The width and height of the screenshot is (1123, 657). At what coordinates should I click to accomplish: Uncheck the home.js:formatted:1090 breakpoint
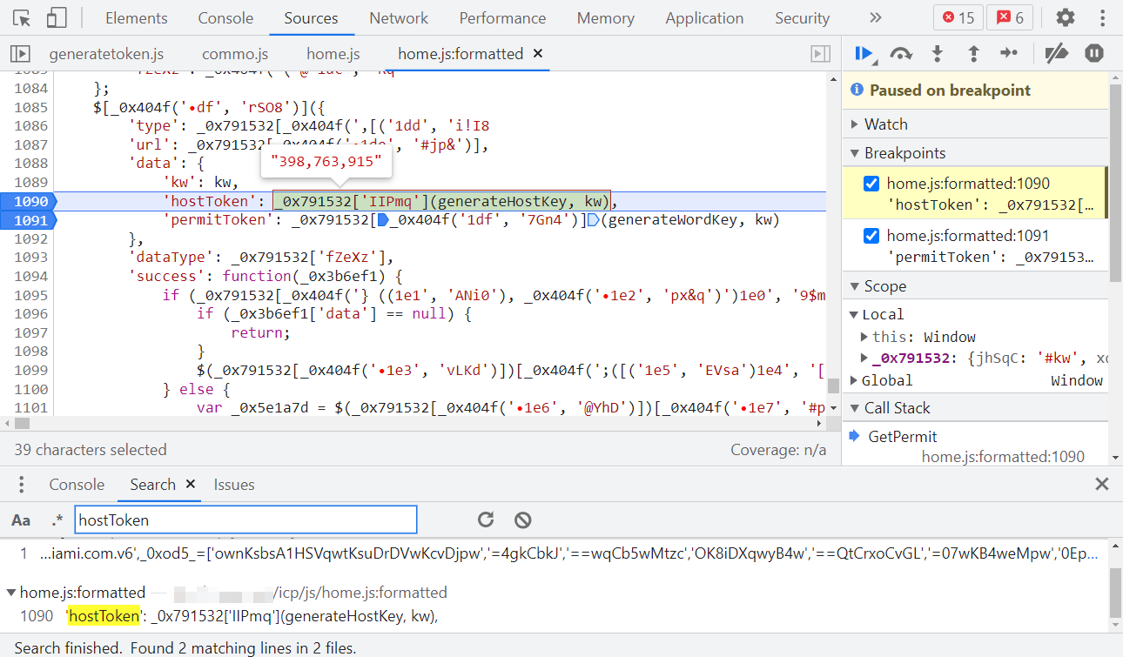[871, 184]
